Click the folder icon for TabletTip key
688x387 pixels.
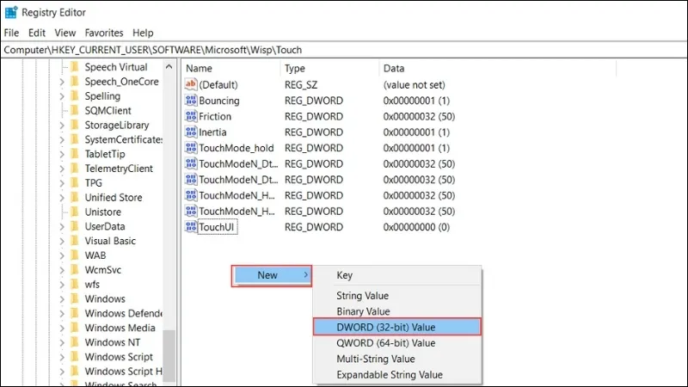74,154
